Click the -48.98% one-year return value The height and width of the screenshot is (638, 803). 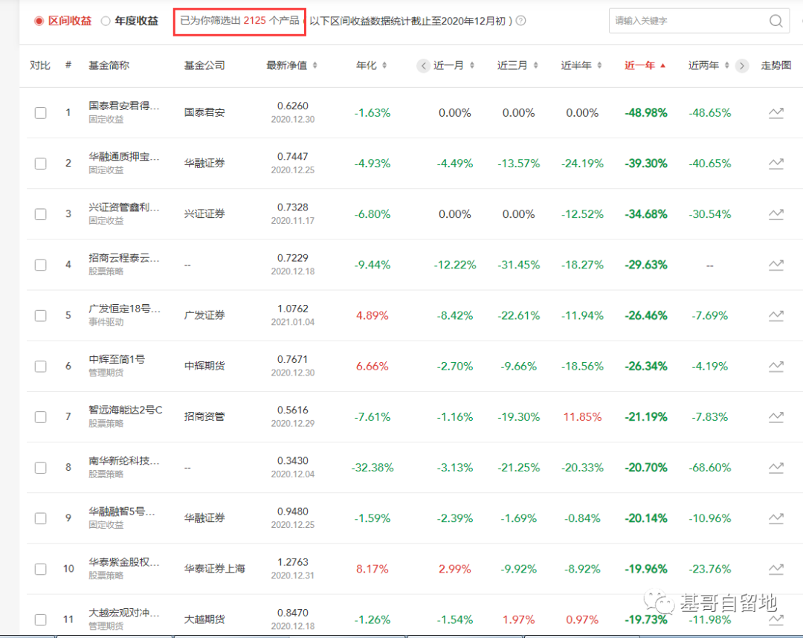coord(646,112)
